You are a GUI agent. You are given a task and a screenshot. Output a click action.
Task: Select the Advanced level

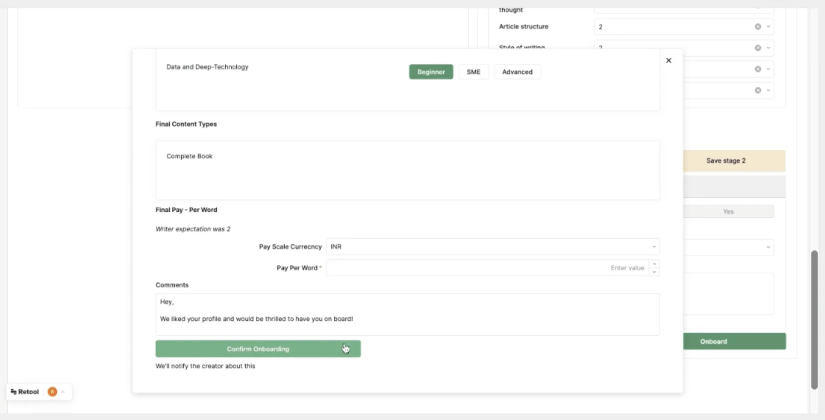tap(517, 72)
